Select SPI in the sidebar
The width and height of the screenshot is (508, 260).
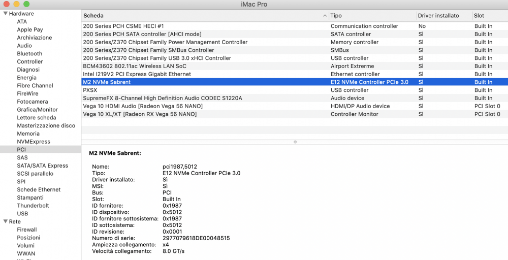point(21,182)
